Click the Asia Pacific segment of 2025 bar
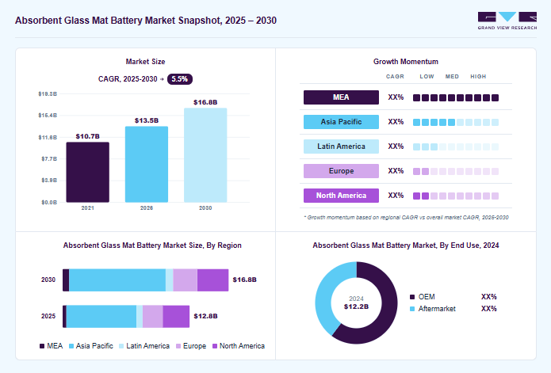The width and height of the screenshot is (551, 373). 101,317
